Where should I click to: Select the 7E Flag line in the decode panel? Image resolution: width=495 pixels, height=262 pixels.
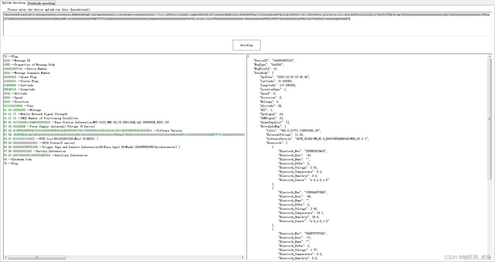[11, 56]
